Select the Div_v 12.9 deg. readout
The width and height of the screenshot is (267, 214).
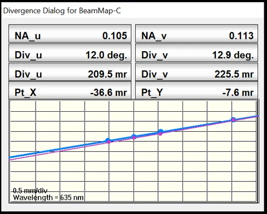(196, 53)
